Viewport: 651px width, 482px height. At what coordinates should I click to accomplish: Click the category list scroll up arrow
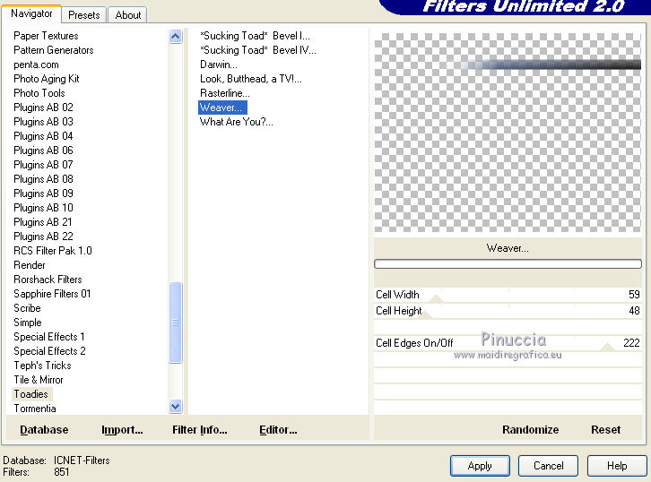click(175, 37)
